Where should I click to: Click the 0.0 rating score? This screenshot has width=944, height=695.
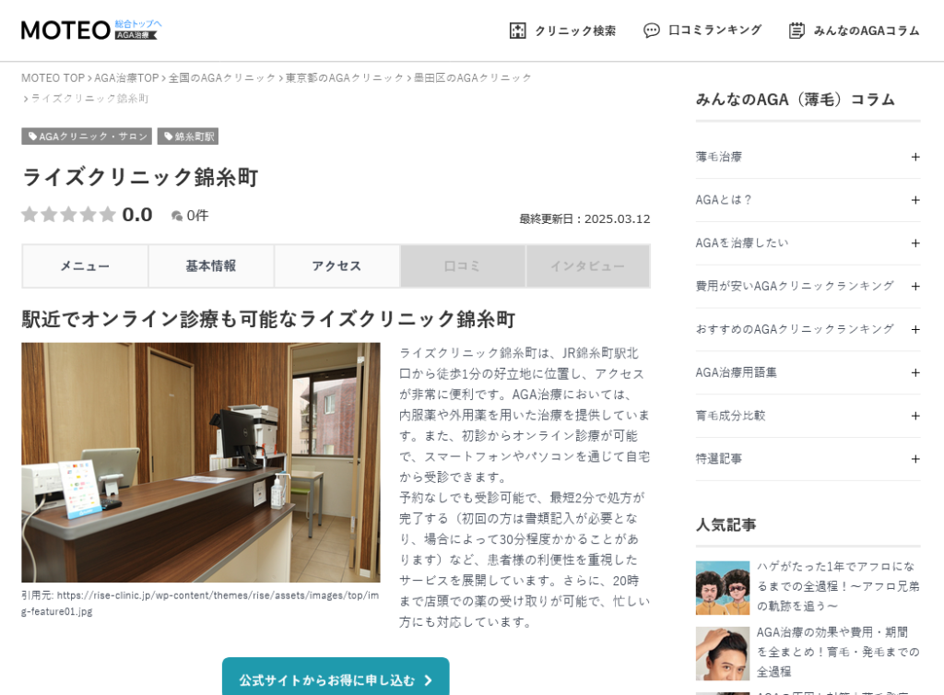(137, 215)
